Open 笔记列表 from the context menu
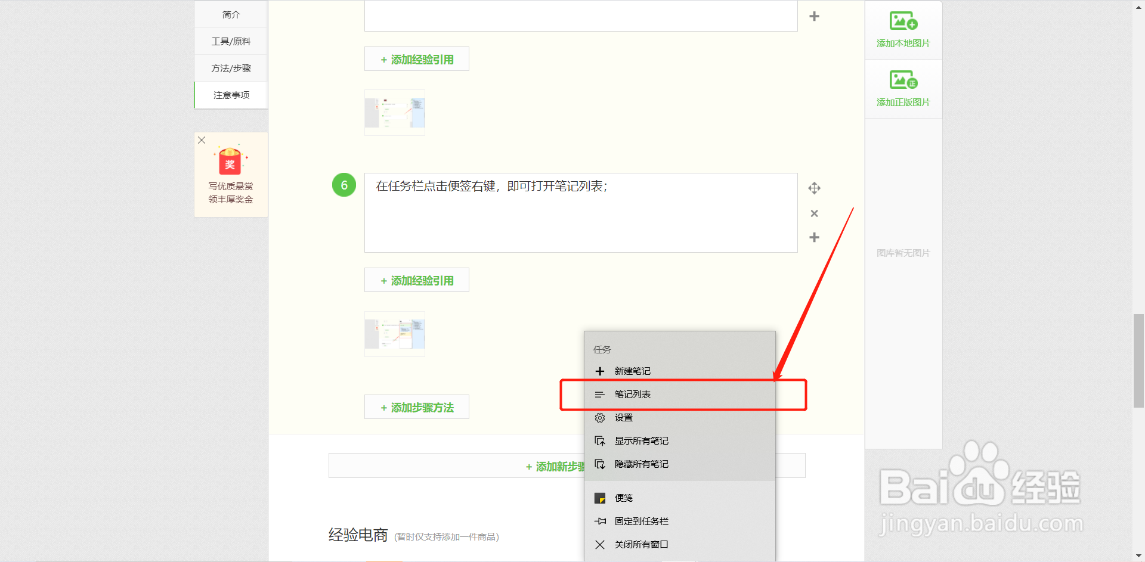Screen dimensions: 1145x562 (x=632, y=394)
